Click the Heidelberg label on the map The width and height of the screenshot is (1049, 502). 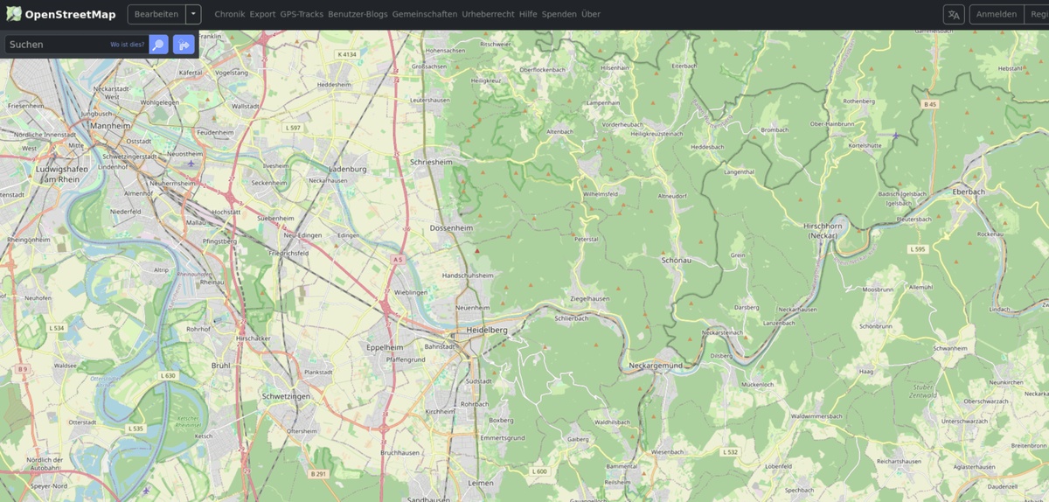pos(487,331)
